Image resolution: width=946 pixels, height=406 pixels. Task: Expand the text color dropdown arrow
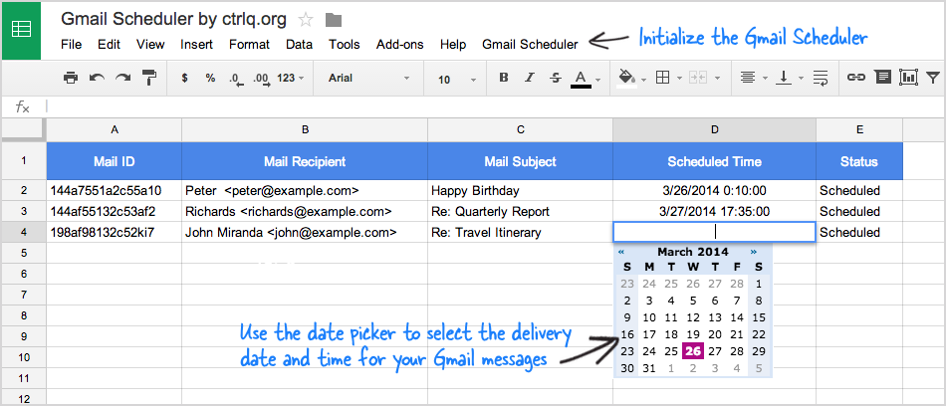pyautogui.click(x=597, y=79)
